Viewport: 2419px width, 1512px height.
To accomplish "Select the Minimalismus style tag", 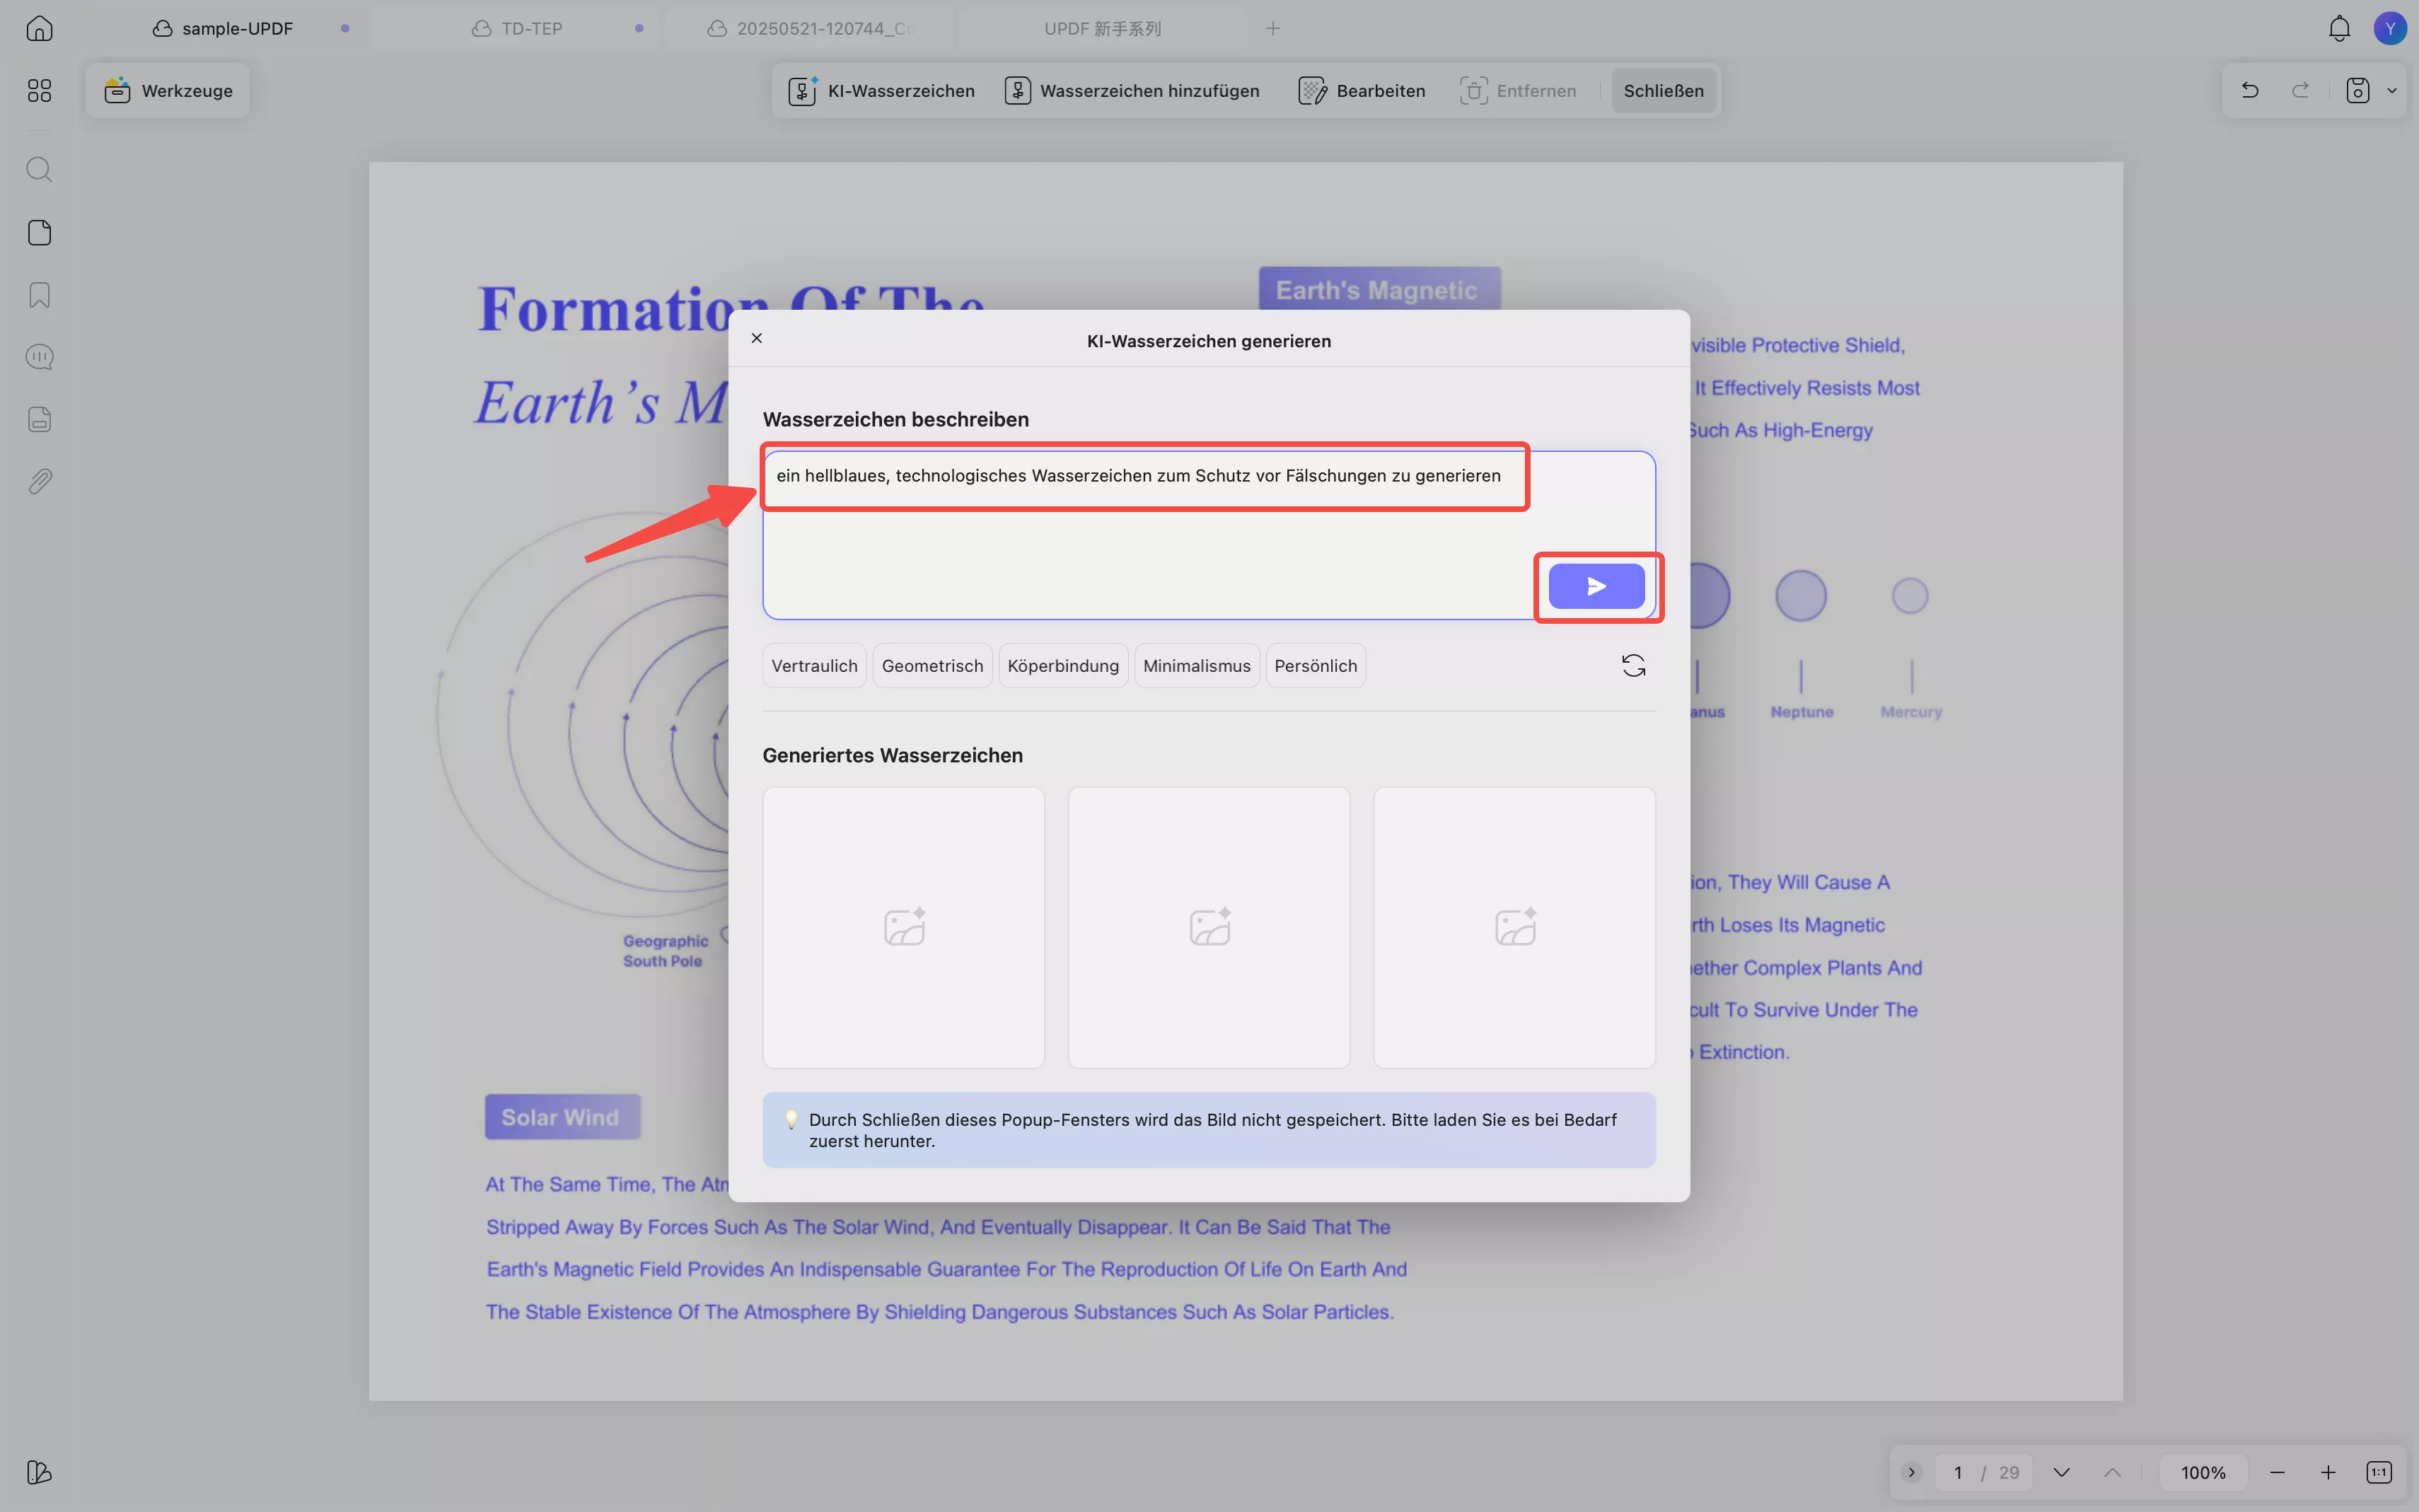I will [1196, 666].
